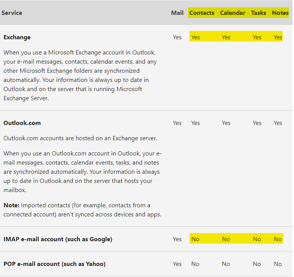Click Exchange row Notes 'Yes' cell
294x277 pixels.
(x=278, y=37)
